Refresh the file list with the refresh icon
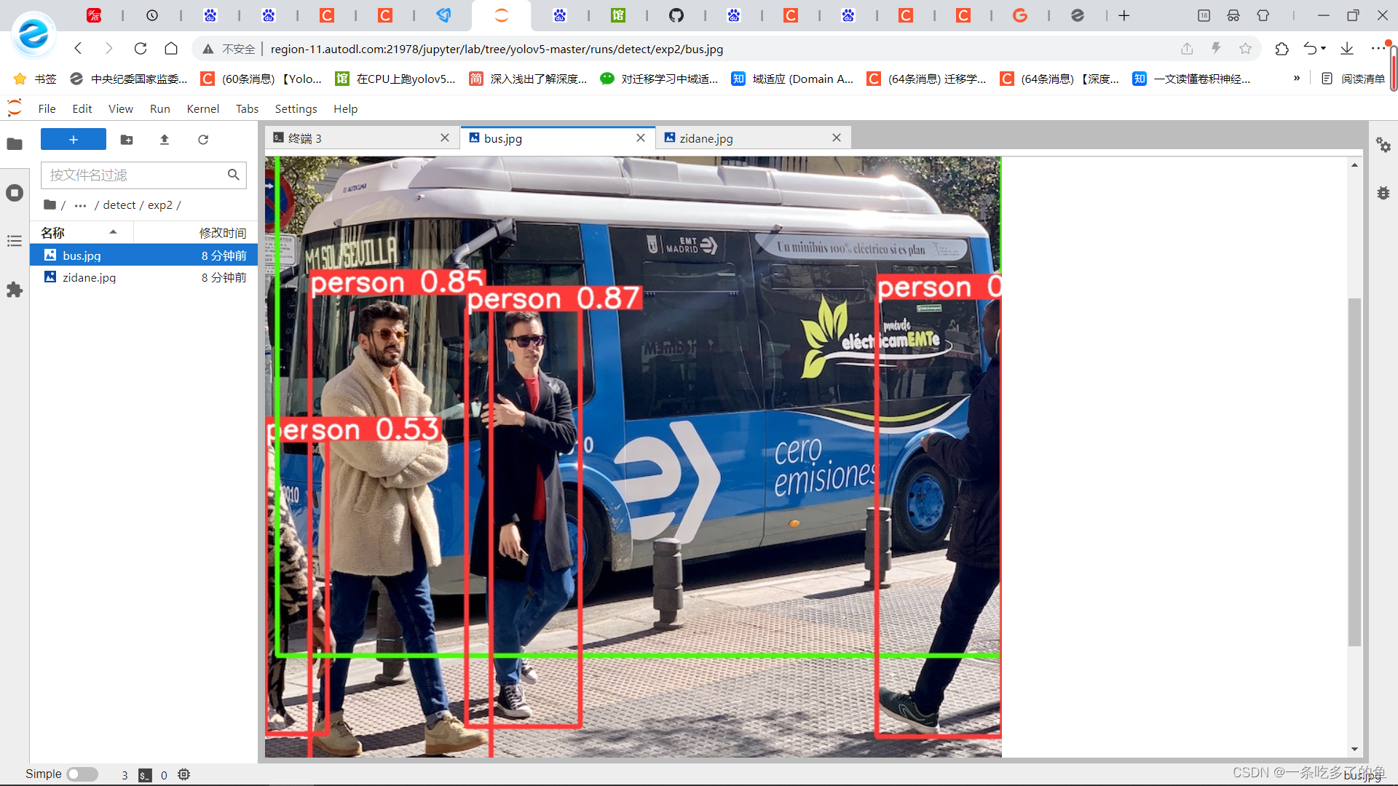1398x786 pixels. (x=203, y=140)
